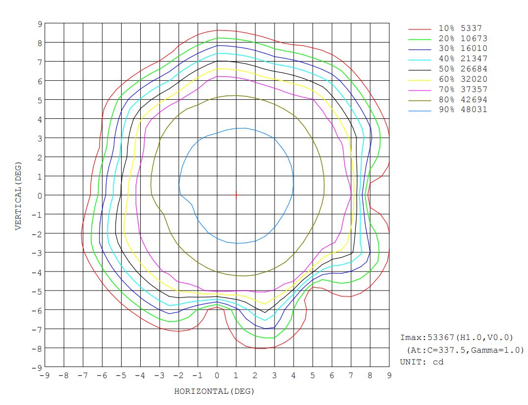528x405 pixels.
Task: Select the '10% 5337' legend label
Action: [455, 28]
